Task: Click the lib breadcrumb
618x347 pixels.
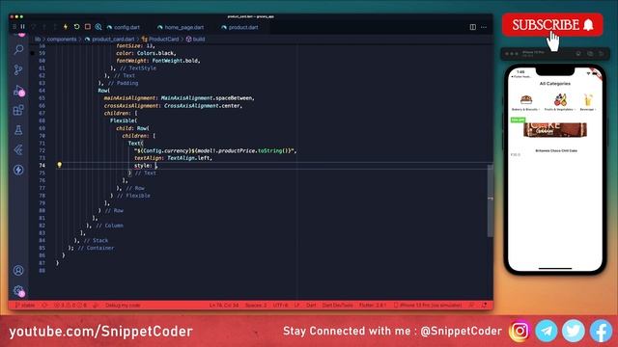Action: [x=38, y=39]
